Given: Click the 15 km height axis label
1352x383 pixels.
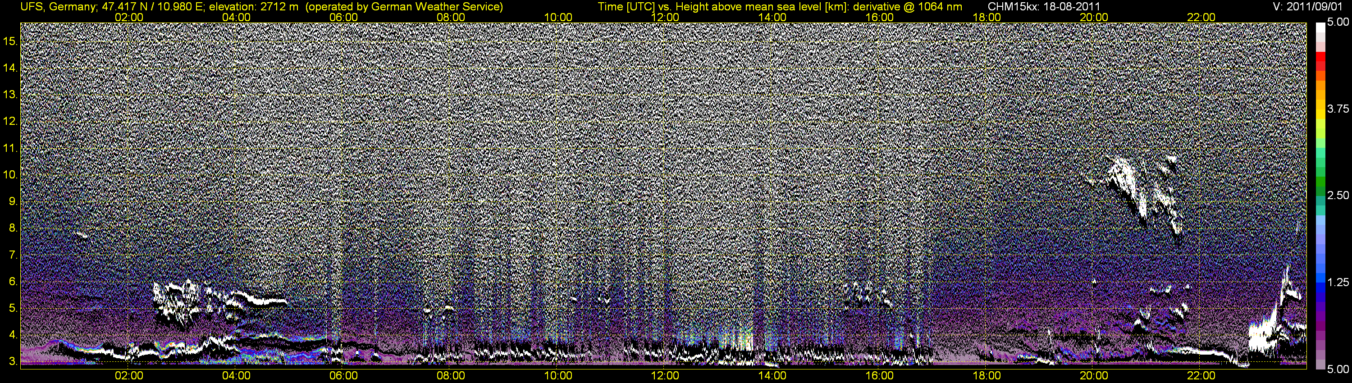Looking at the screenshot, I should click(10, 41).
